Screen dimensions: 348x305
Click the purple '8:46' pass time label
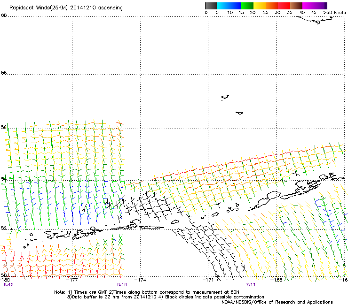pyautogui.click(x=122, y=285)
